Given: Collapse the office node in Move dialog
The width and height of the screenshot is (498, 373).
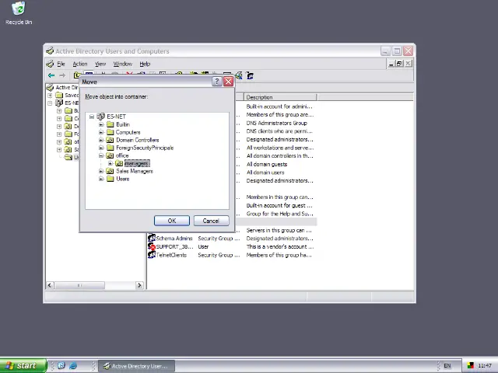Looking at the screenshot, I should 101,155.
